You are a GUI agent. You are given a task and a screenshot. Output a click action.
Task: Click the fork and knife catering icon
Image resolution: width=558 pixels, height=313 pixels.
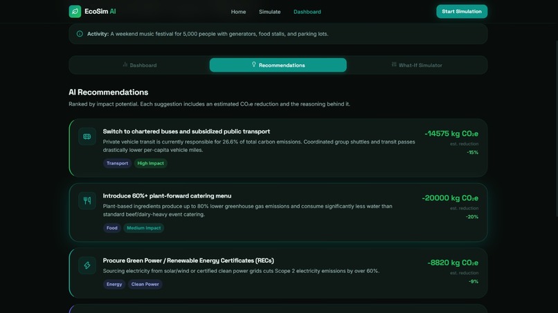(87, 201)
